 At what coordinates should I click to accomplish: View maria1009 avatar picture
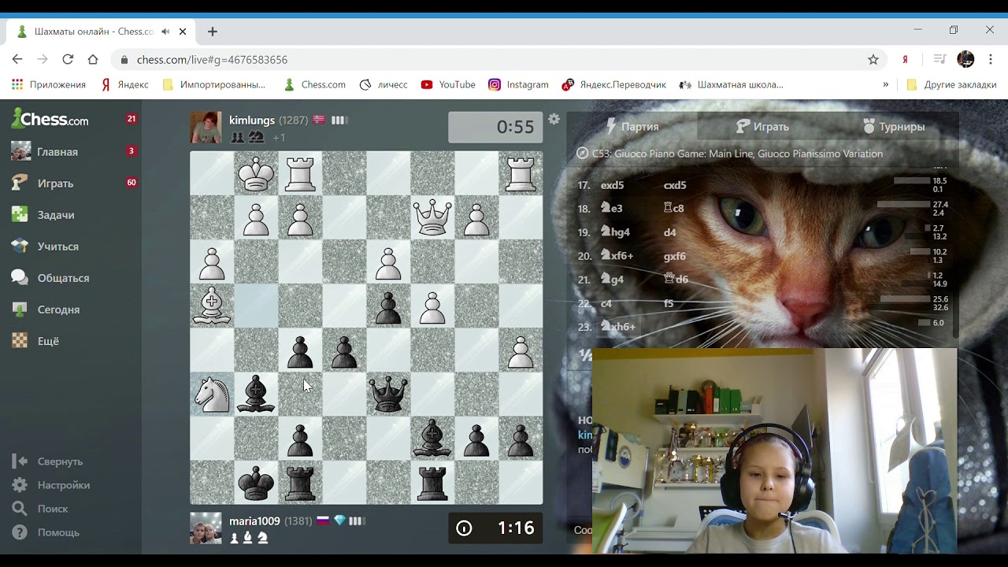click(x=206, y=528)
